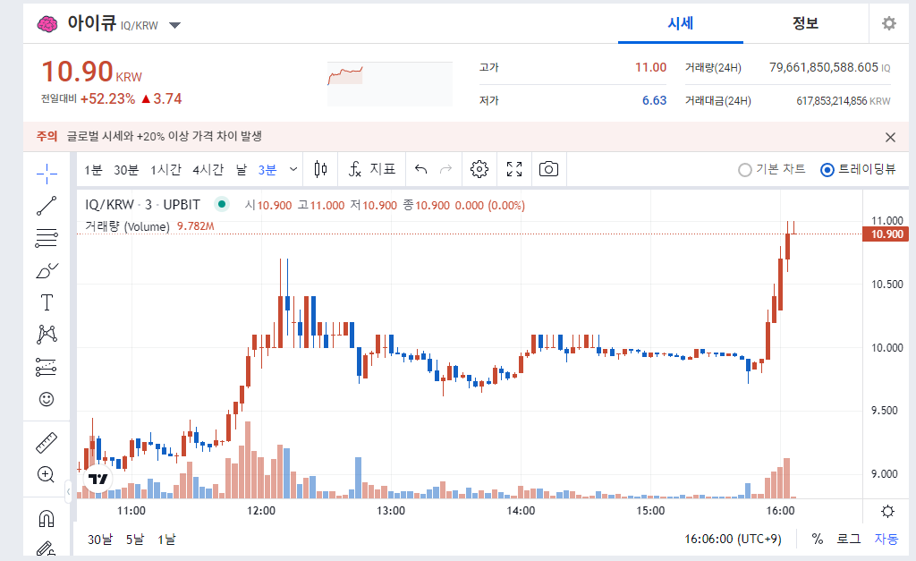Click the 24H volume 79,661,850,588.605 value

[824, 68]
